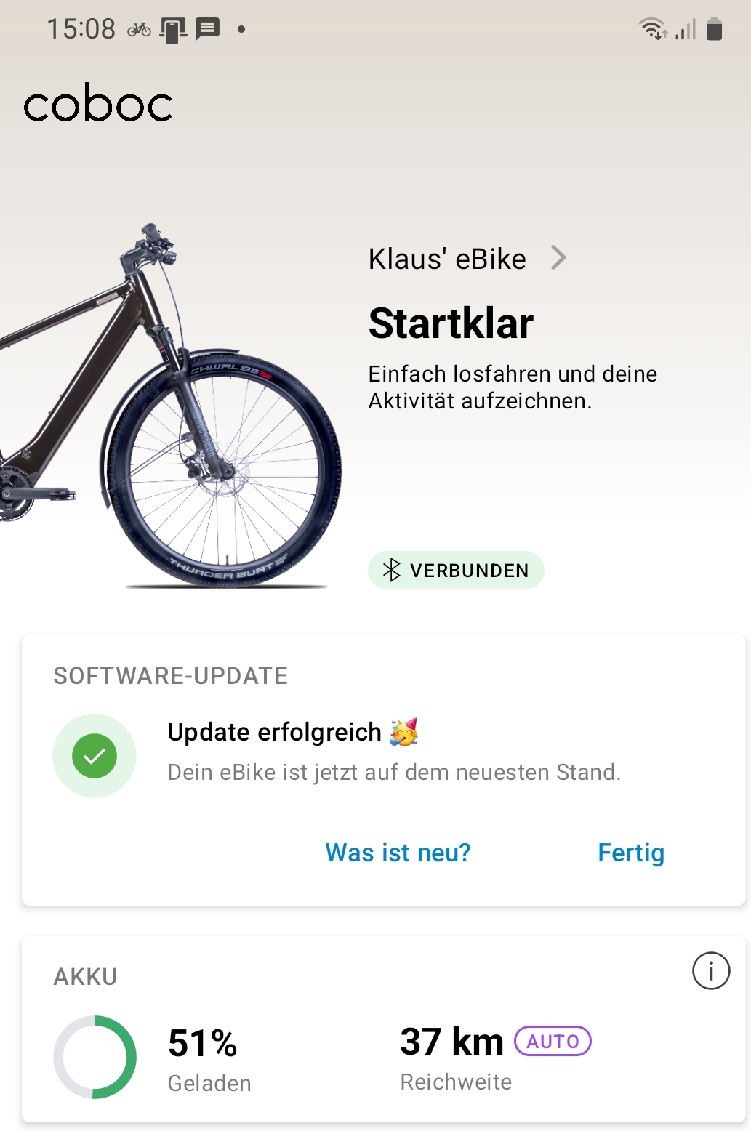This screenshot has width=751, height=1139.
Task: Open the AKKU section header
Action: (x=86, y=977)
